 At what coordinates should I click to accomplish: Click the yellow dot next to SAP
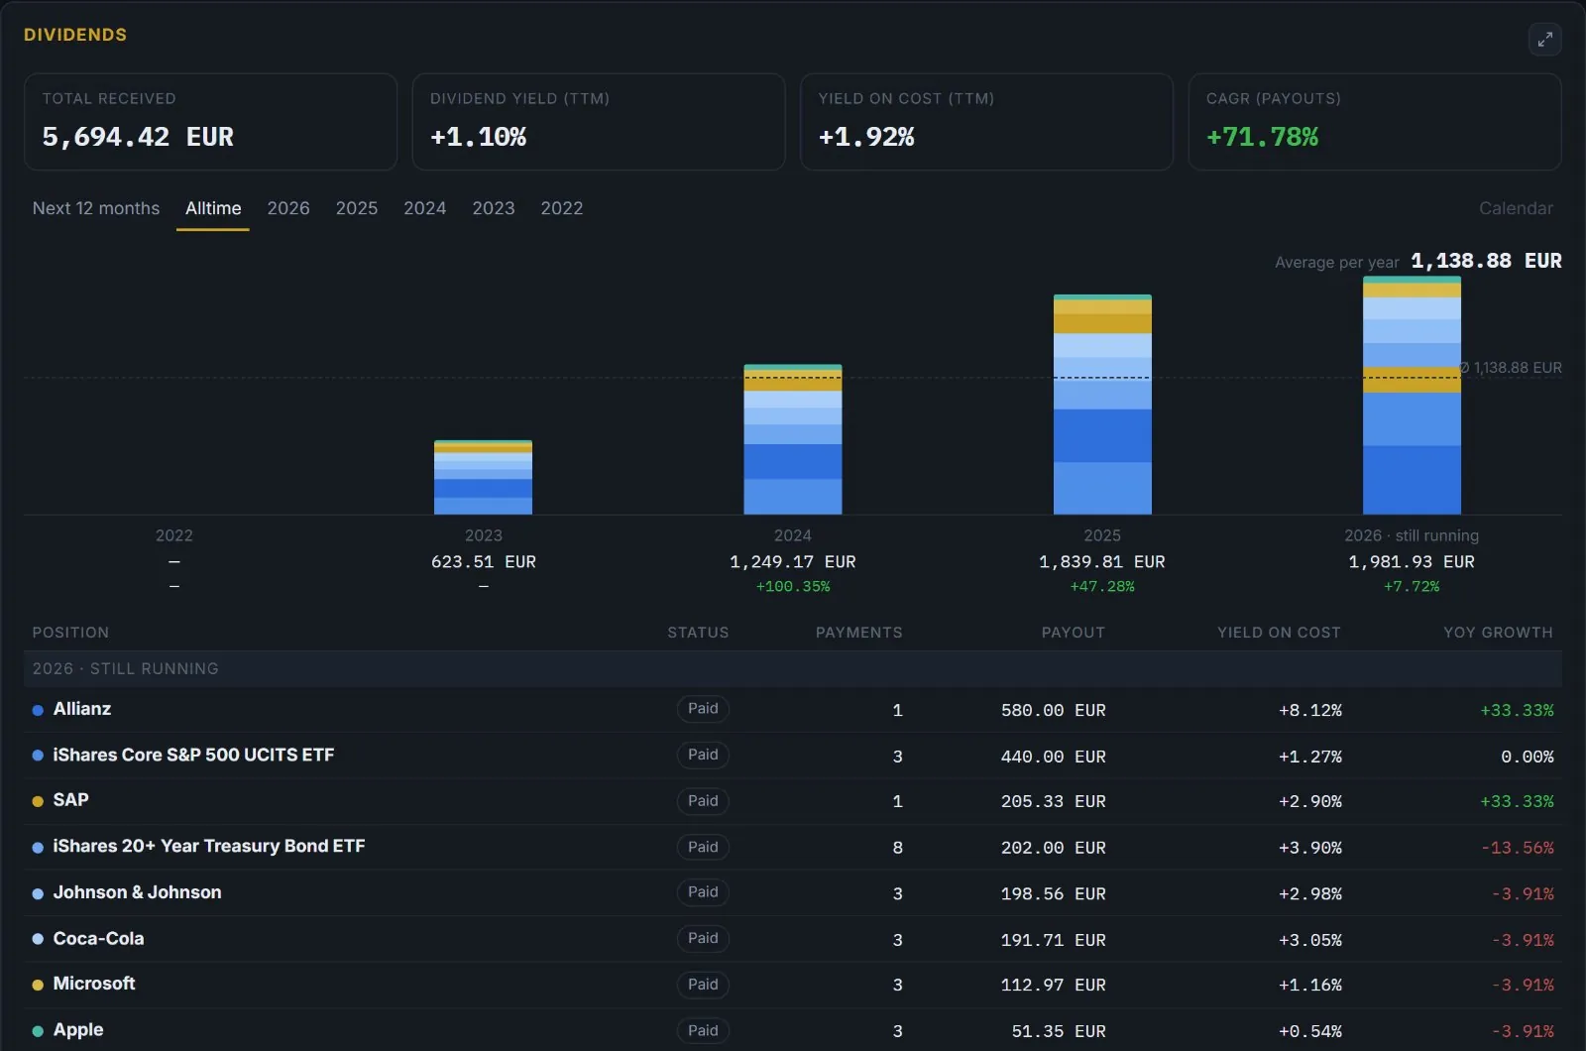click(38, 801)
